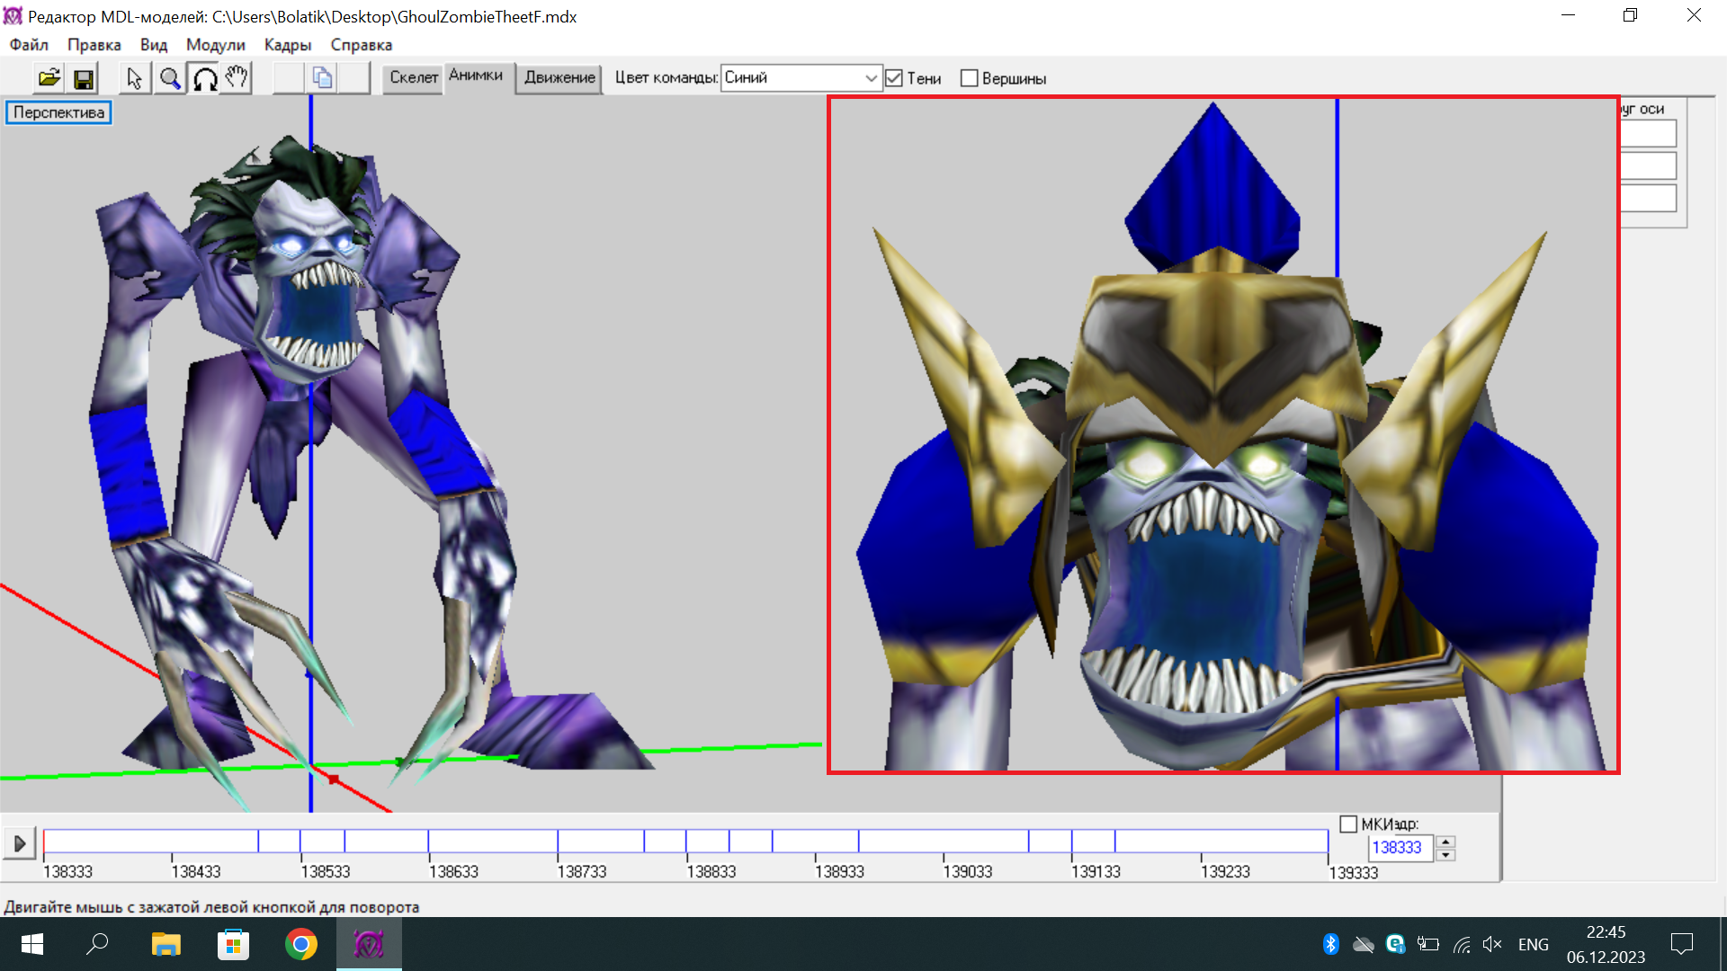This screenshot has width=1727, height=971.
Task: Launch Google Chrome from the taskbar
Action: click(301, 944)
